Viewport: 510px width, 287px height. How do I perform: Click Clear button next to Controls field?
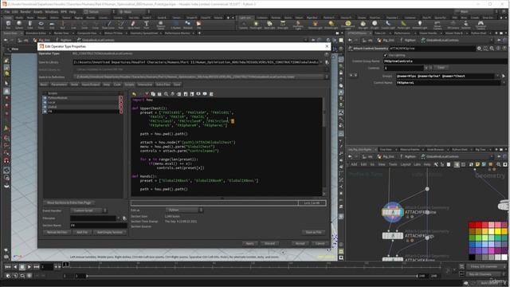[x=441, y=68]
